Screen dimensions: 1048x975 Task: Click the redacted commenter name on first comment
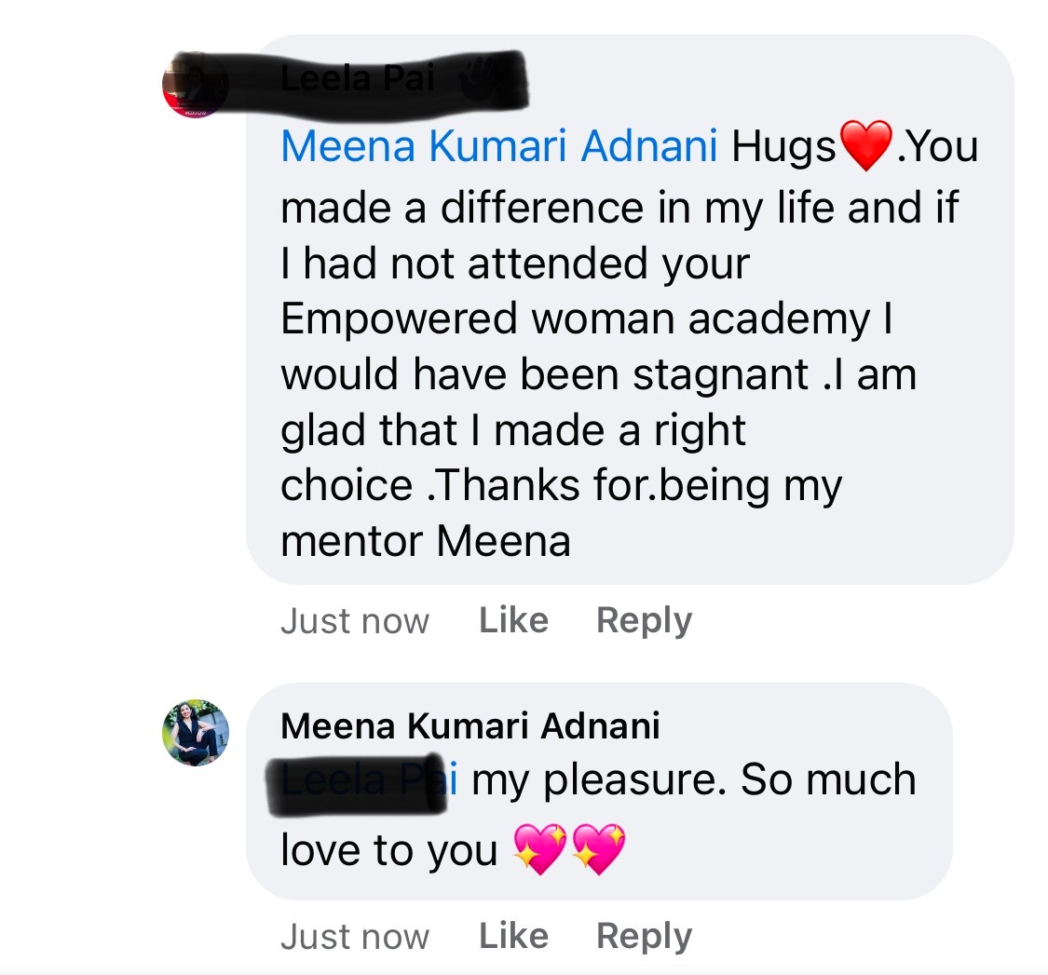click(x=357, y=80)
